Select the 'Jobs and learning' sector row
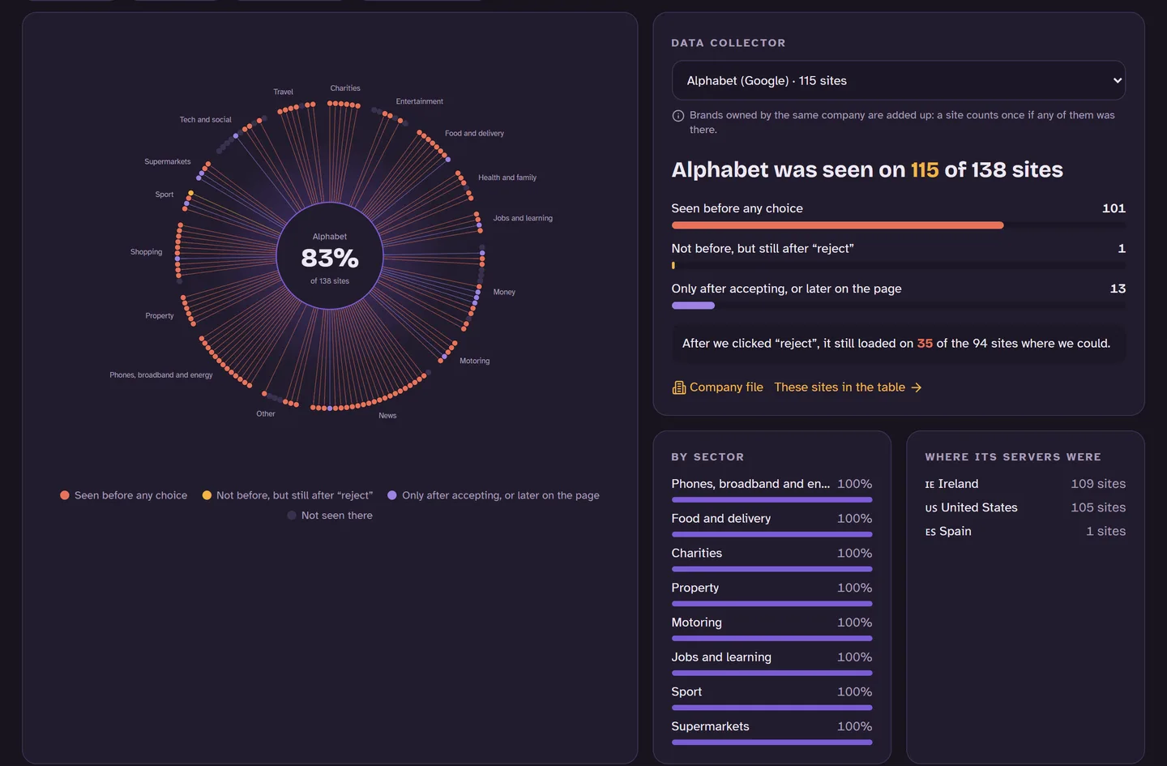Viewport: 1167px width, 766px height. pos(772,664)
